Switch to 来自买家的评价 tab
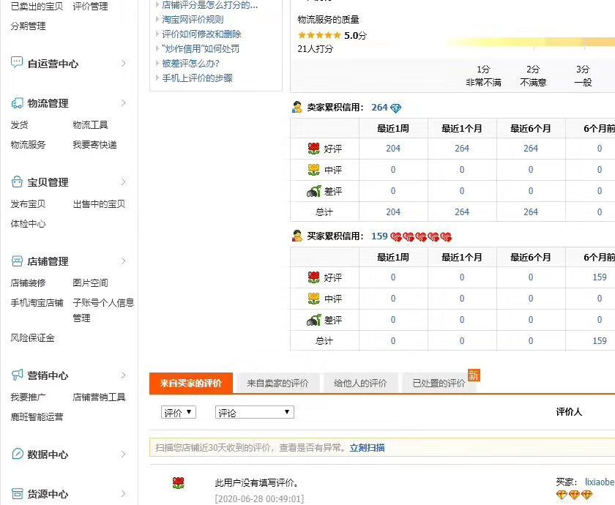 click(191, 383)
